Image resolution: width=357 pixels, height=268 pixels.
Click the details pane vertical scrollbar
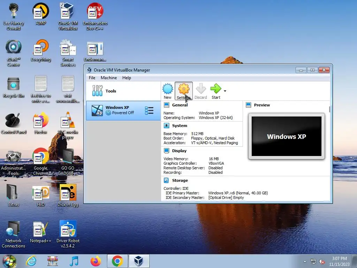coord(329,109)
